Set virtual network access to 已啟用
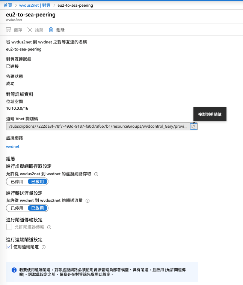Viewport: 243px width, 285px height. click(x=38, y=182)
